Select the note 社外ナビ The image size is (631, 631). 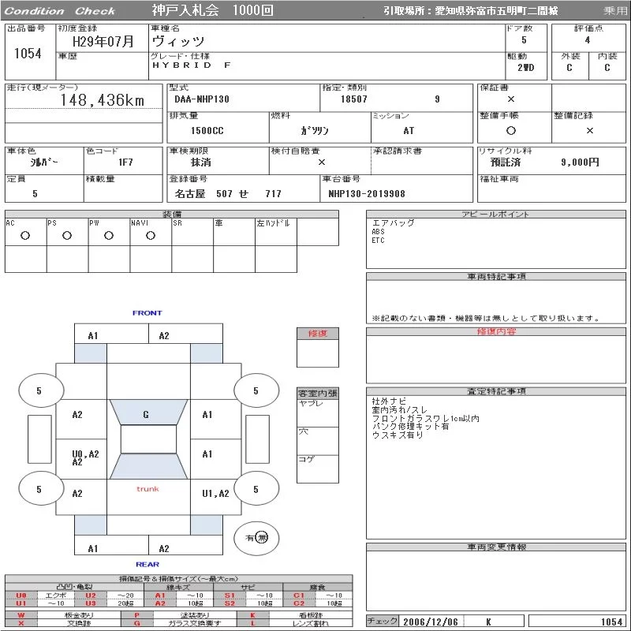pos(389,401)
